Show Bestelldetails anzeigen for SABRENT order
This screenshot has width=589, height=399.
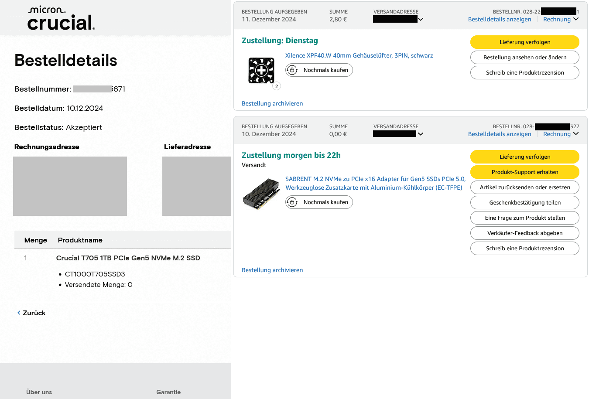click(x=500, y=134)
